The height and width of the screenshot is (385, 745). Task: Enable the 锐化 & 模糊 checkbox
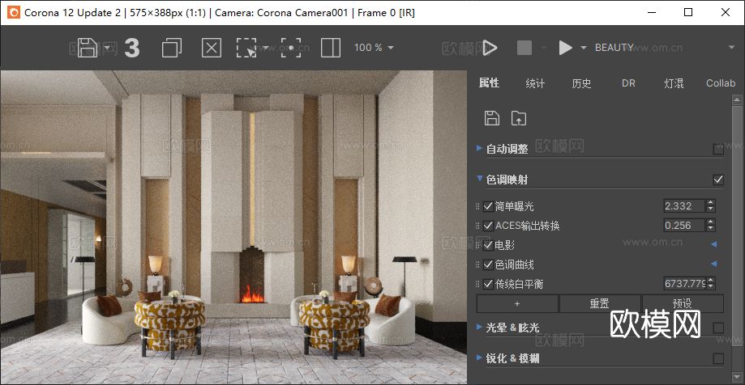point(718,358)
